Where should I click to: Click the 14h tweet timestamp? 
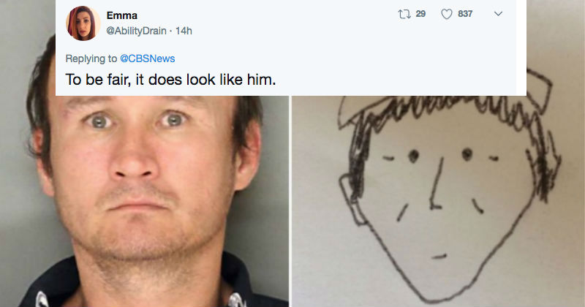point(184,30)
